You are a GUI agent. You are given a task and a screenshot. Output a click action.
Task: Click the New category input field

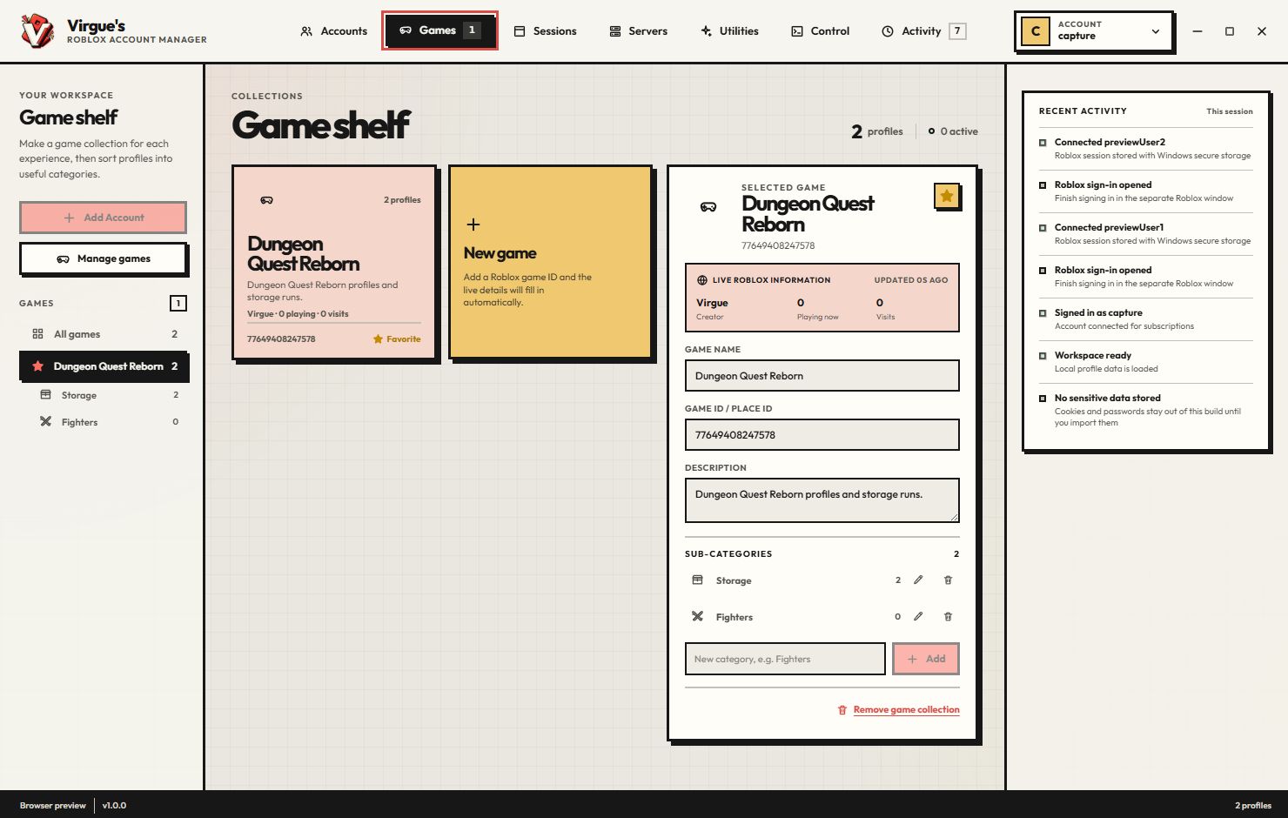[x=785, y=659]
